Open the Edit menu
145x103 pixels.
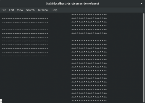(11, 10)
